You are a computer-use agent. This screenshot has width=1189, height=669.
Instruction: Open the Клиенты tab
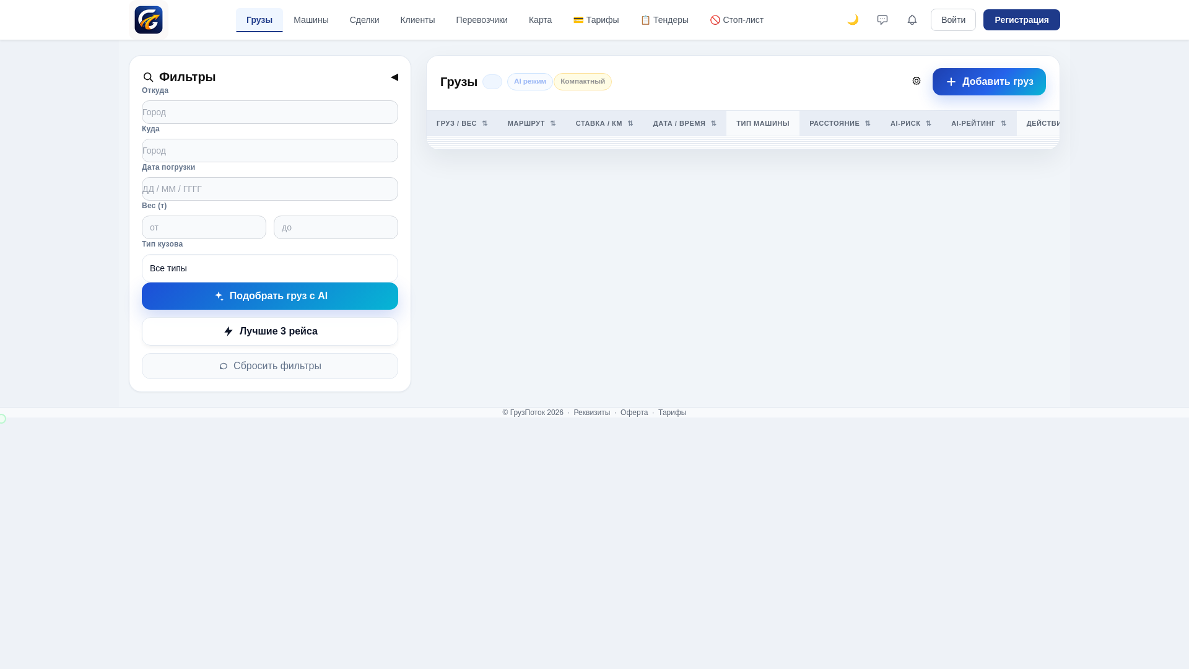click(x=417, y=20)
